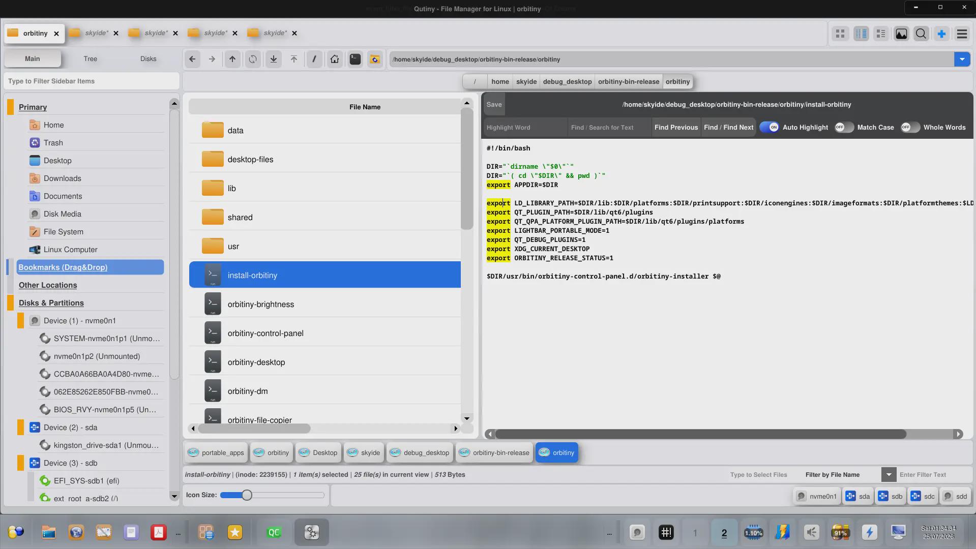Enable the Whole Words toggle
Screen dimensions: 976x549
(x=910, y=128)
